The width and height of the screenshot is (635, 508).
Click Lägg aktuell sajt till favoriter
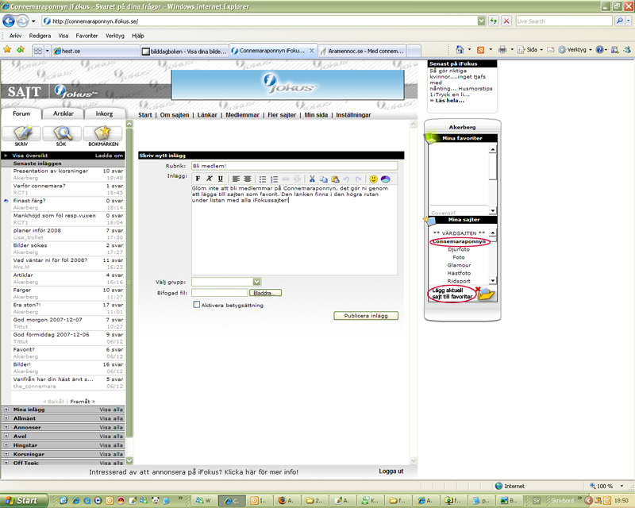[452, 294]
